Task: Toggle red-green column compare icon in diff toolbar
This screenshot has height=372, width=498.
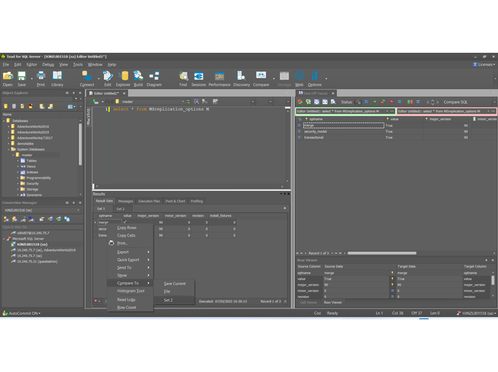Action: tap(410, 102)
